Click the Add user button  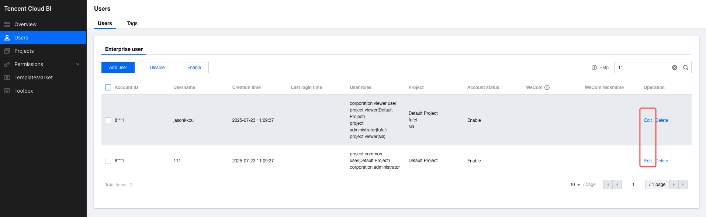[x=118, y=68]
